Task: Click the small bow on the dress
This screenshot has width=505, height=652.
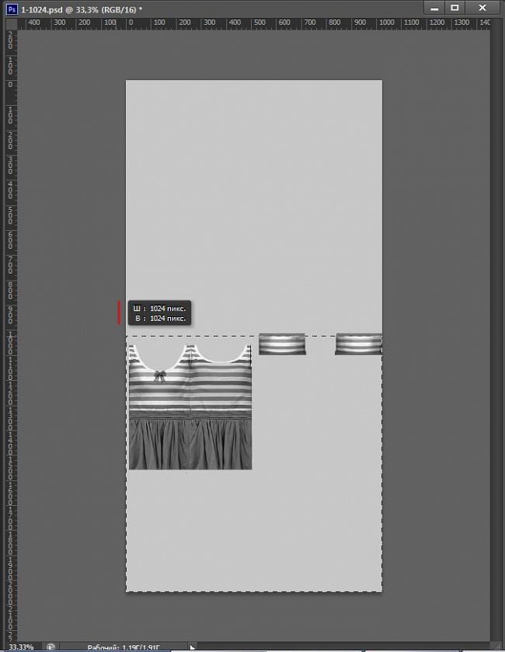Action: click(x=160, y=375)
